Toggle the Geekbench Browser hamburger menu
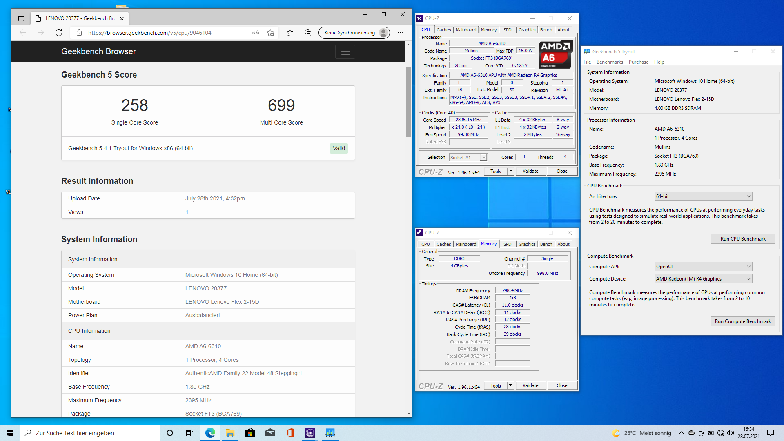The height and width of the screenshot is (441, 784). pos(345,52)
